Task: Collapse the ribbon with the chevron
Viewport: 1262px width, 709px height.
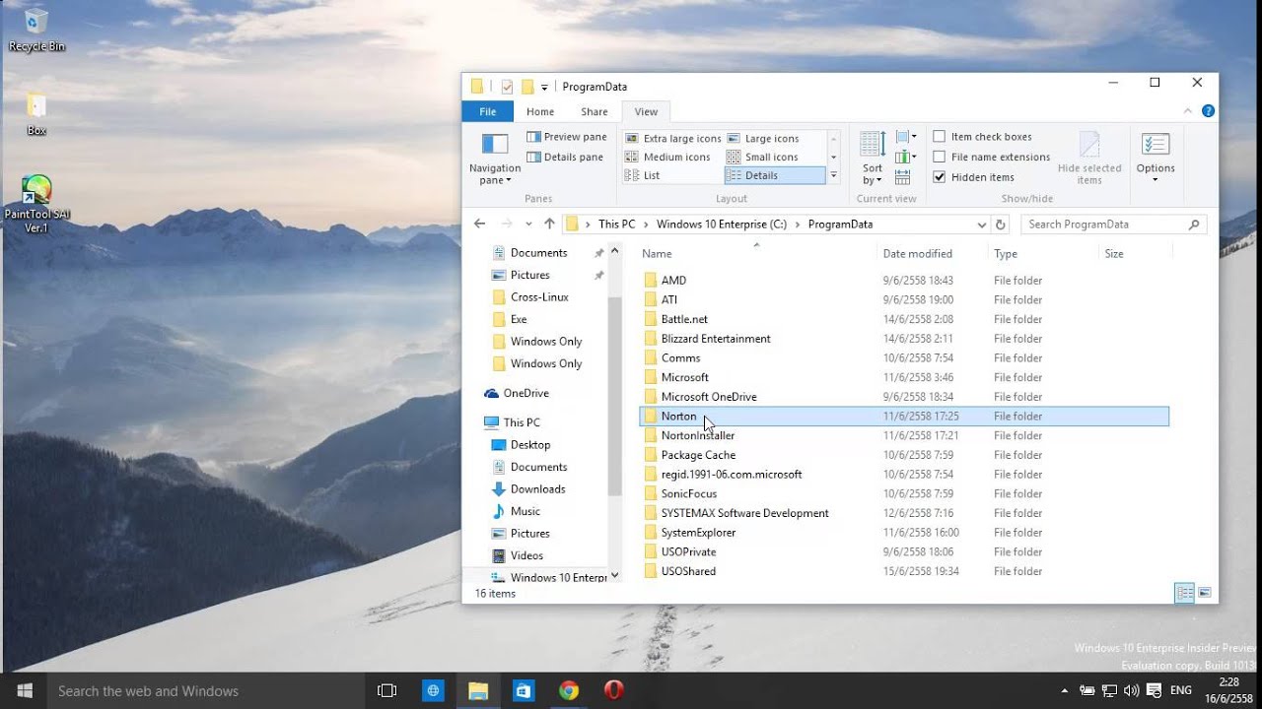Action: coord(1189,111)
